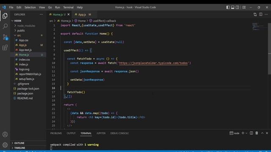Expand the node_modules folder
The image size is (271, 152).
[28, 25]
